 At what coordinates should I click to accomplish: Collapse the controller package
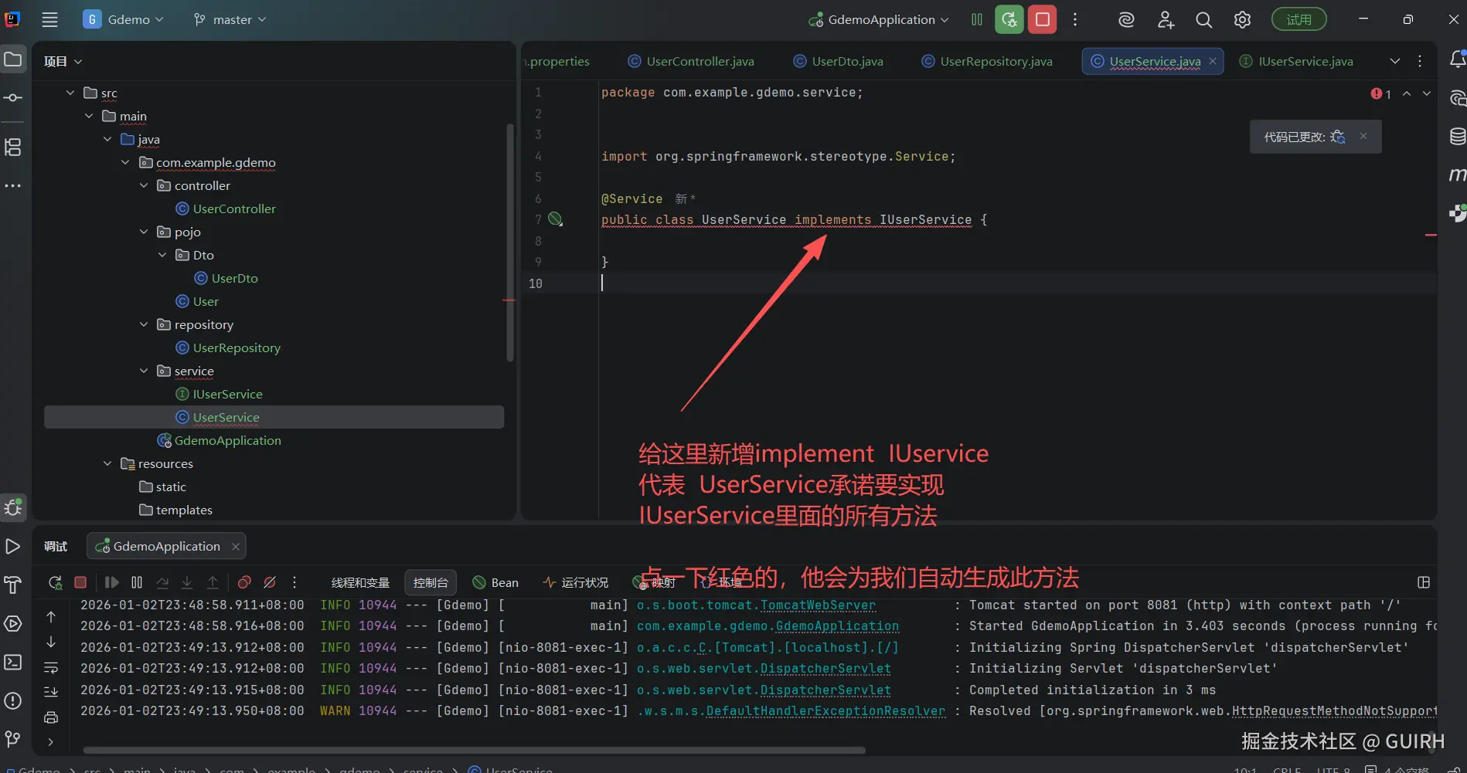pyautogui.click(x=144, y=185)
